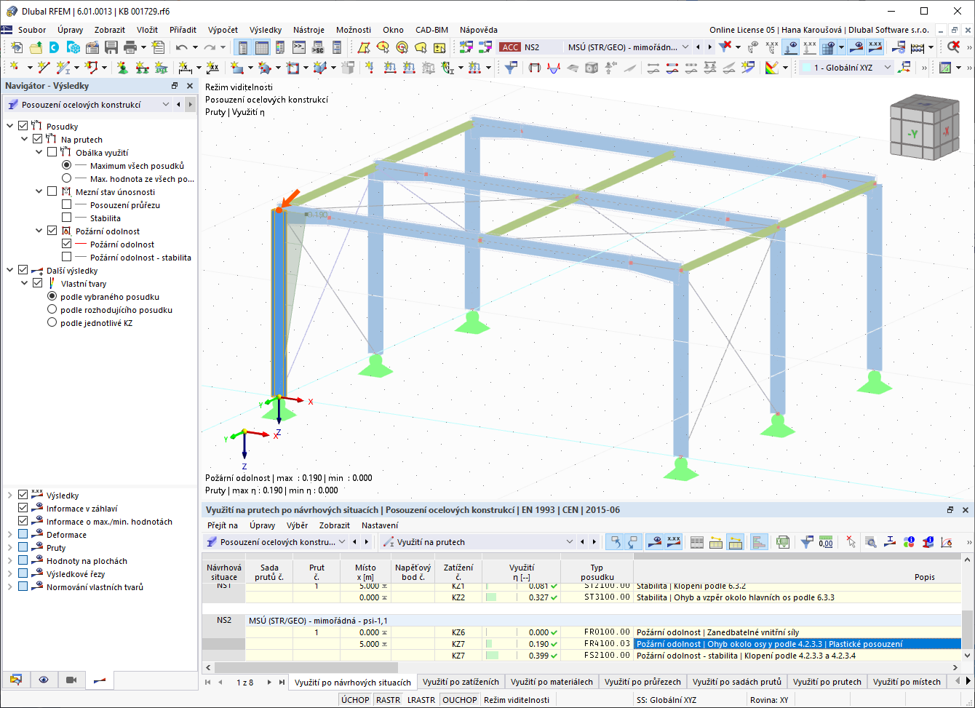Expand the Pruty tree node
The image size is (975, 708).
coord(10,548)
